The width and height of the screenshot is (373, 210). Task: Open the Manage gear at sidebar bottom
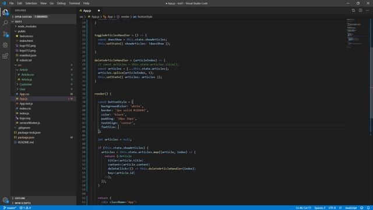click(x=5, y=200)
